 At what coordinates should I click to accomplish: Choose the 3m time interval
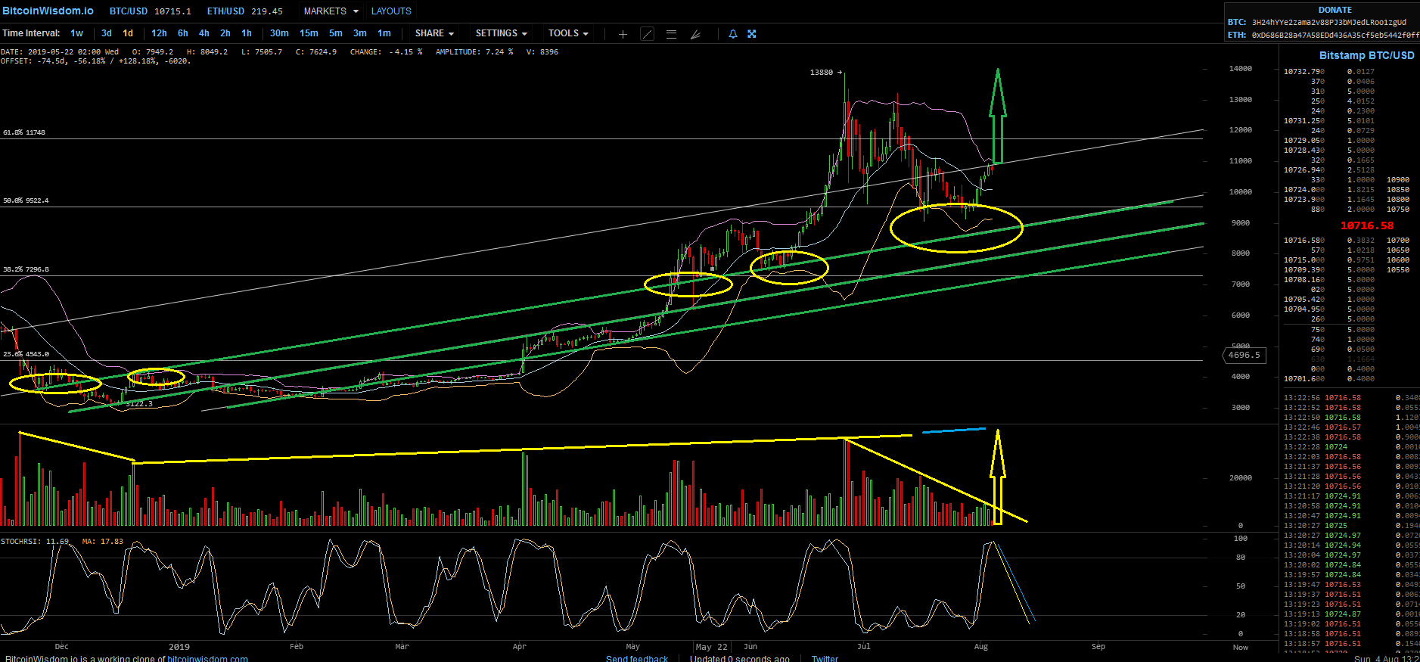[360, 33]
